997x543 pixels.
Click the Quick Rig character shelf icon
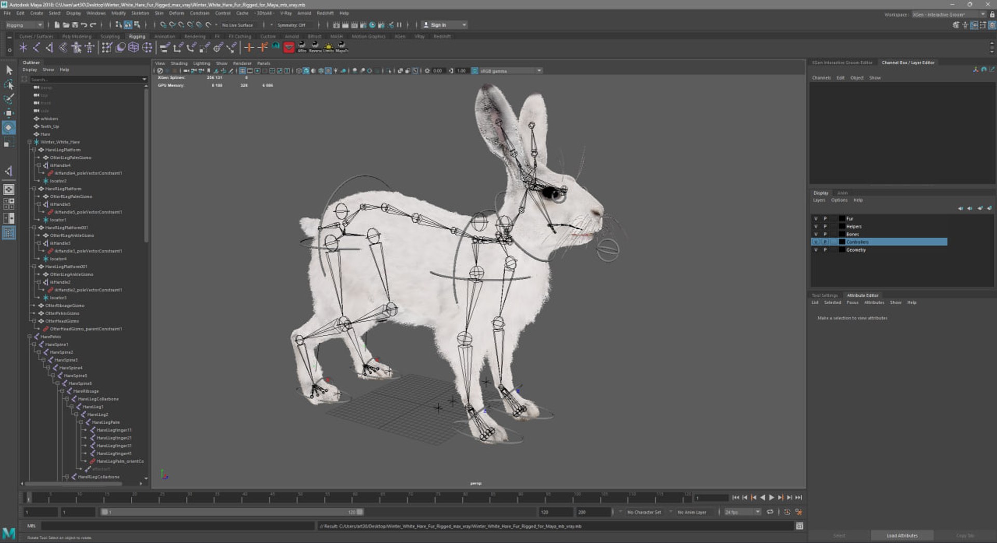point(76,48)
